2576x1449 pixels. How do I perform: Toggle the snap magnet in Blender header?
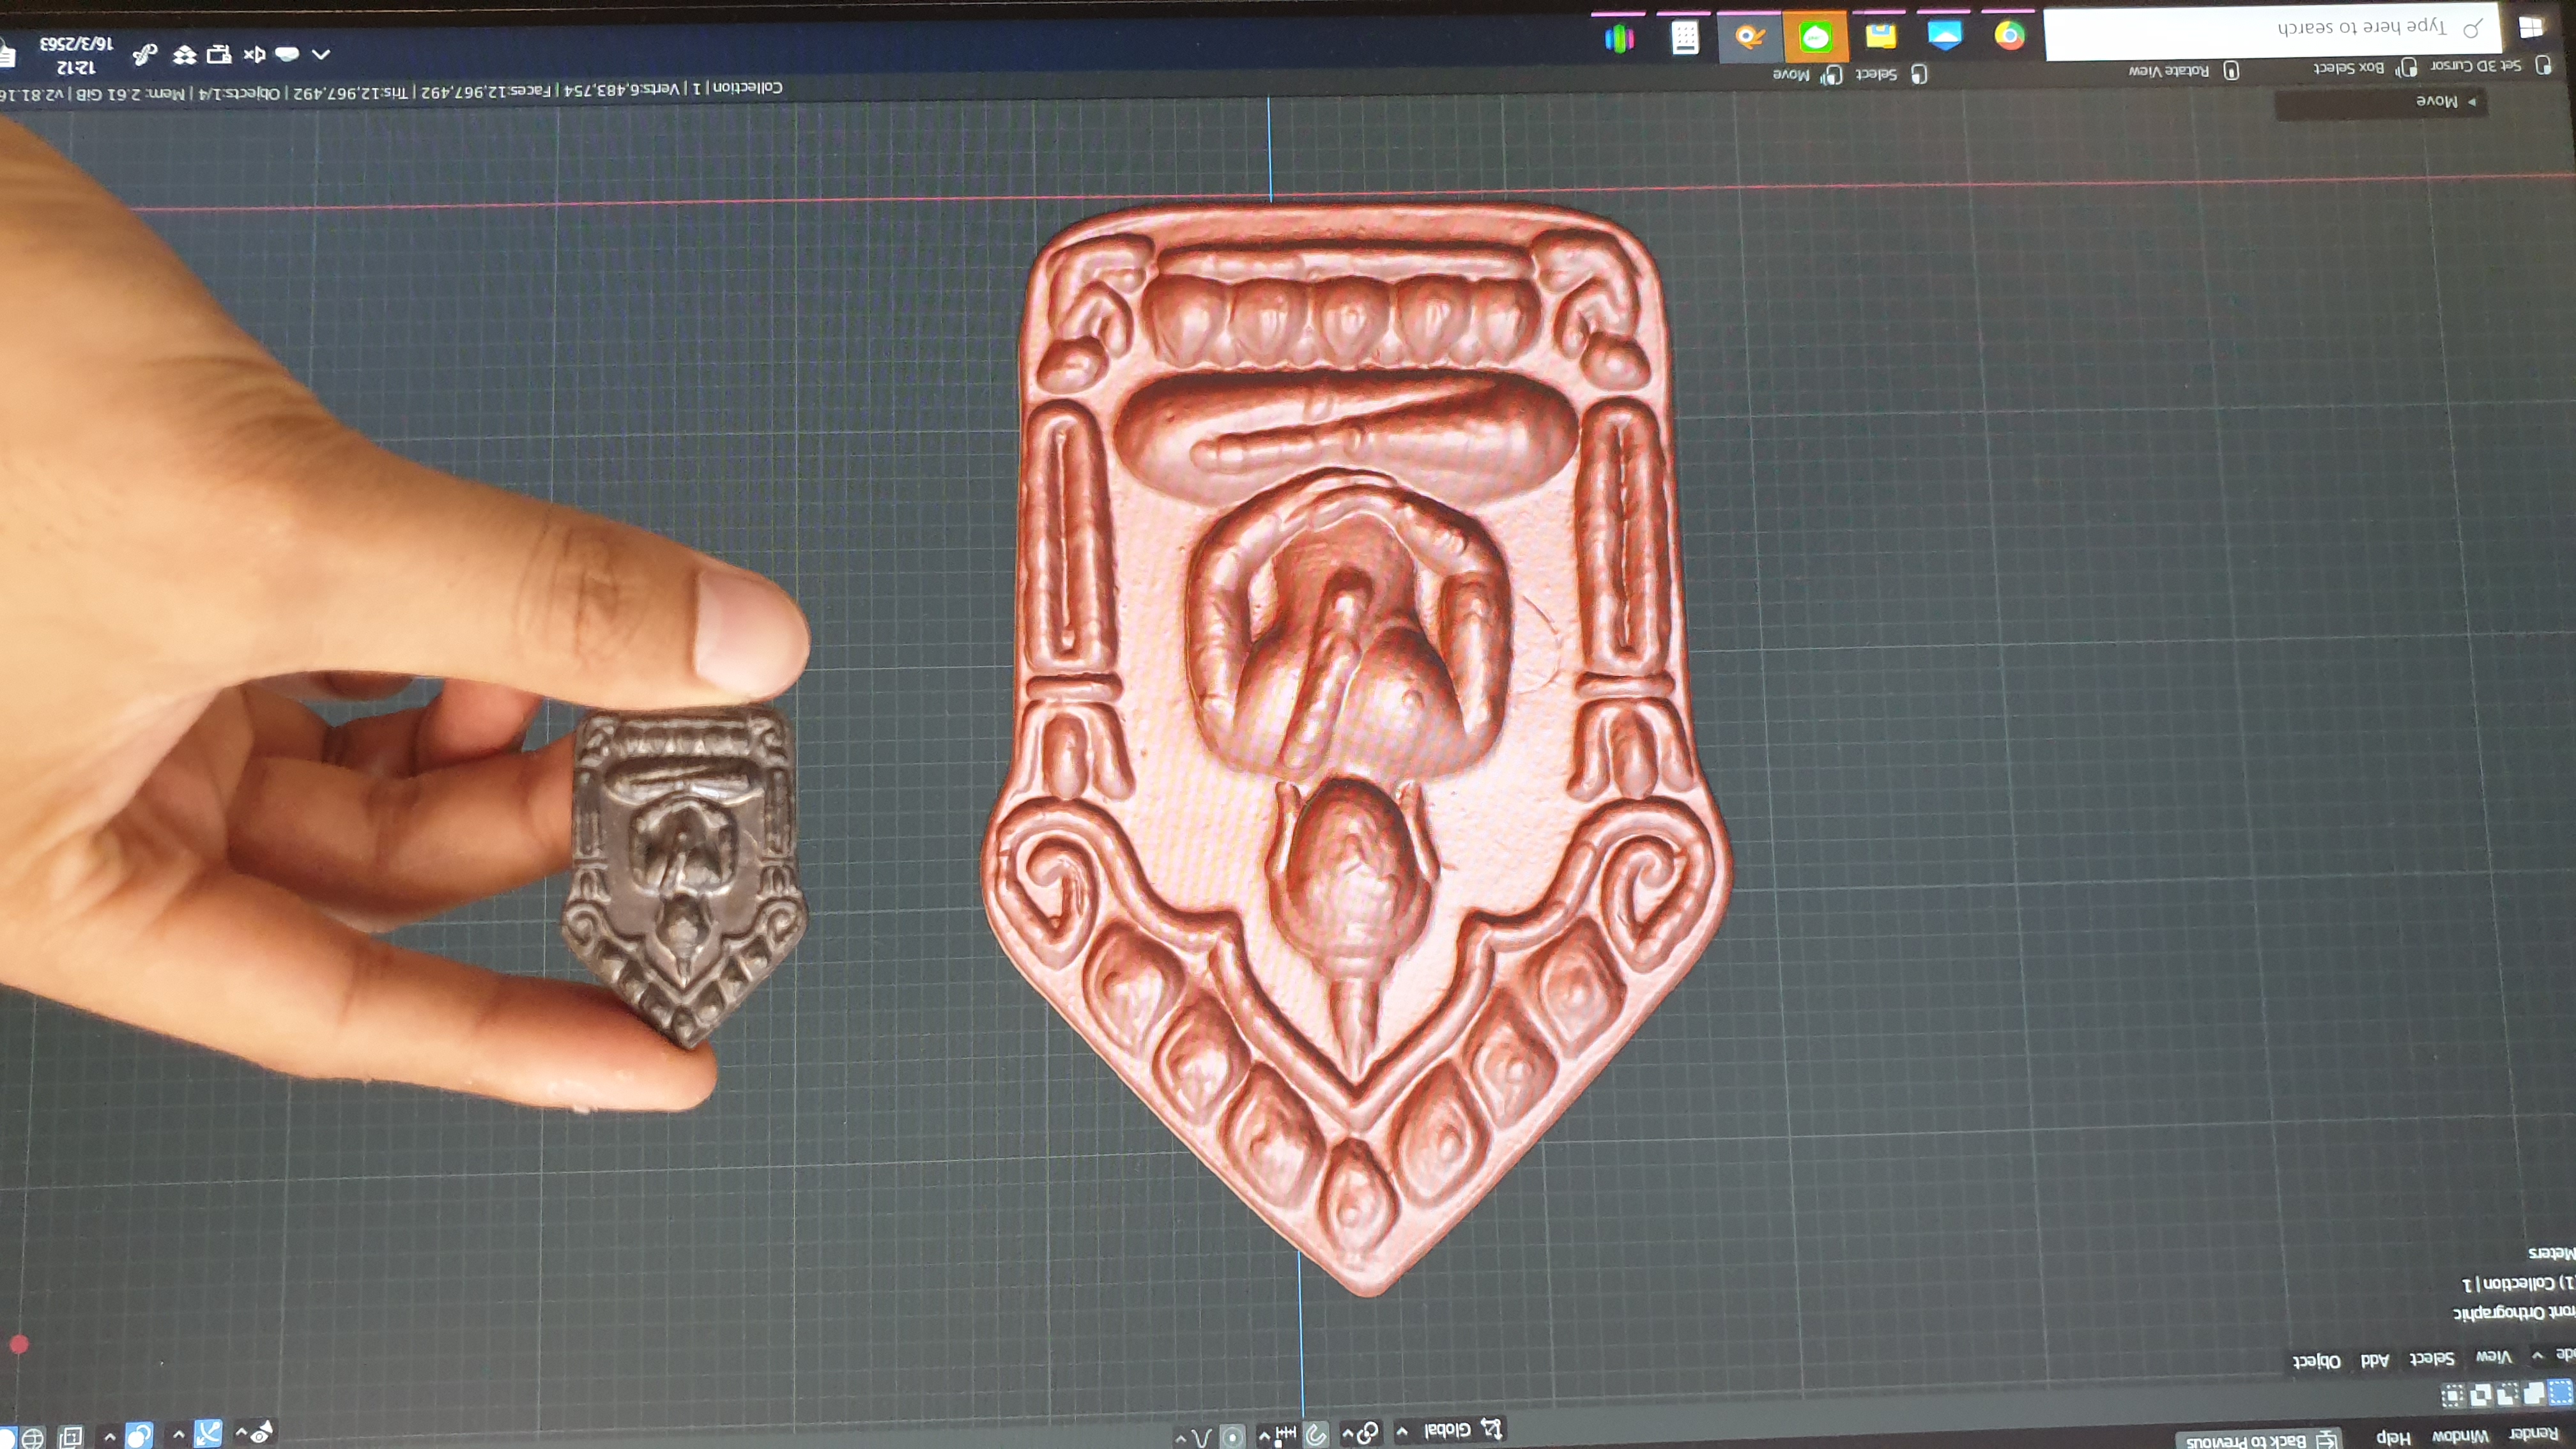[x=1316, y=1435]
